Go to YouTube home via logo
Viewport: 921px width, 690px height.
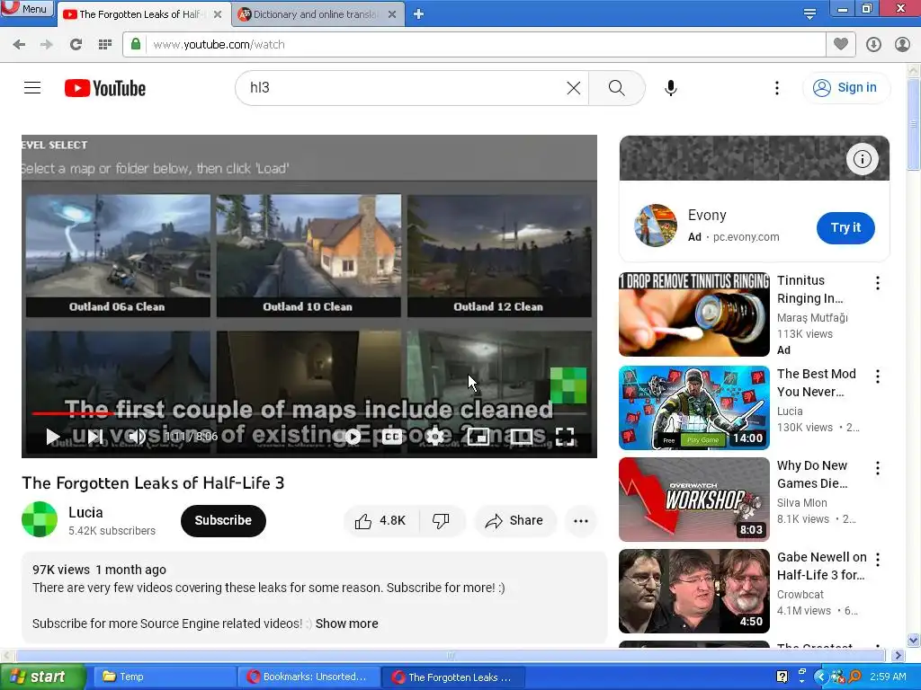[x=105, y=88]
